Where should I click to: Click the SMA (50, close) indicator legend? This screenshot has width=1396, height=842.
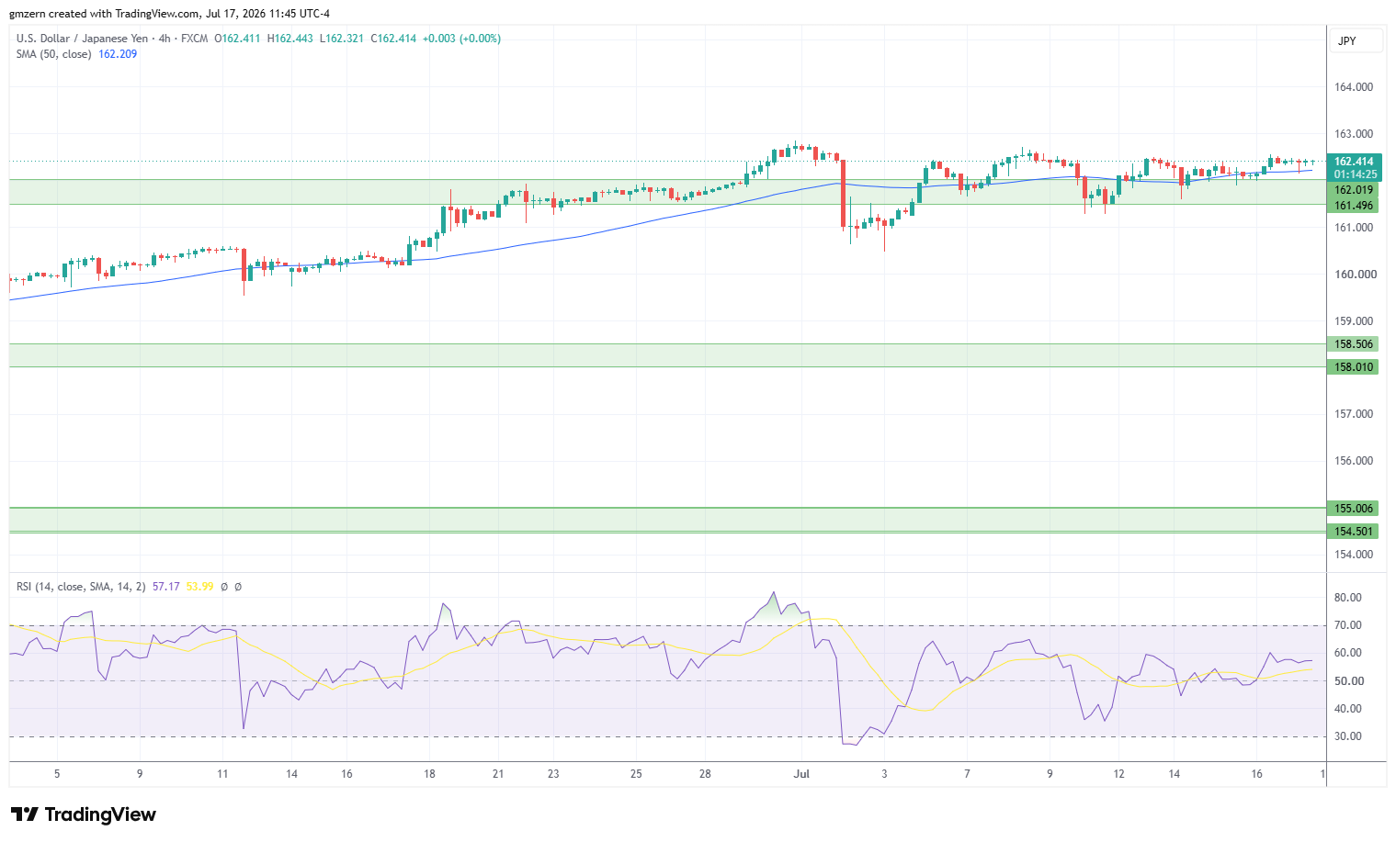pyautogui.click(x=53, y=54)
